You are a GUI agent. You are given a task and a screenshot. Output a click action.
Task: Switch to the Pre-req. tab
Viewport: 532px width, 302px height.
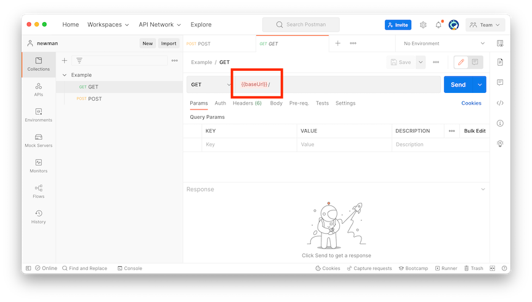[299, 103]
